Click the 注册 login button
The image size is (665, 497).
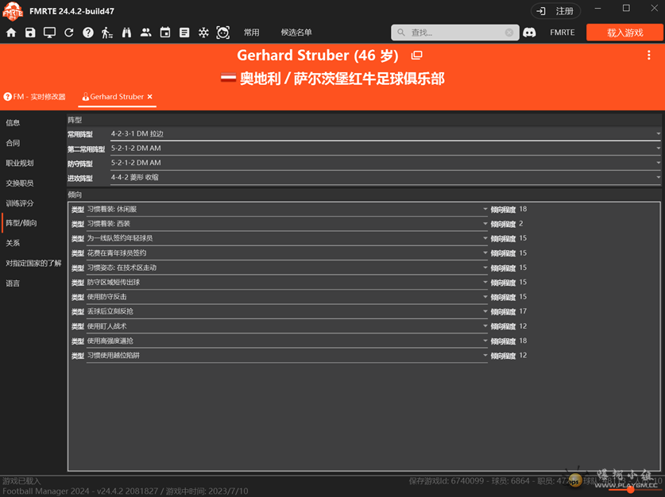click(x=556, y=11)
